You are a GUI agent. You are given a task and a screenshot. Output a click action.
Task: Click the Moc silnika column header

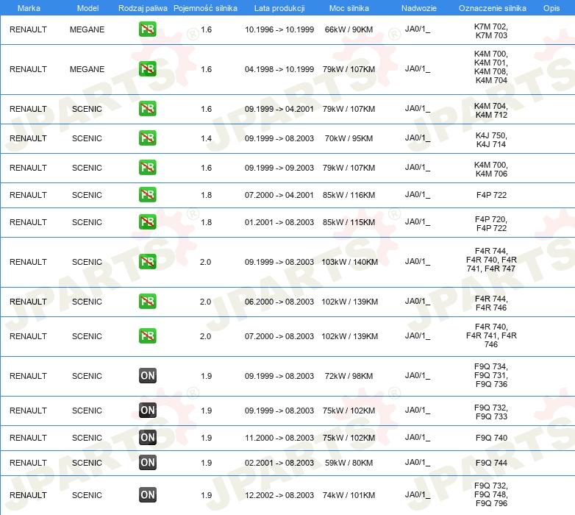[x=349, y=8]
